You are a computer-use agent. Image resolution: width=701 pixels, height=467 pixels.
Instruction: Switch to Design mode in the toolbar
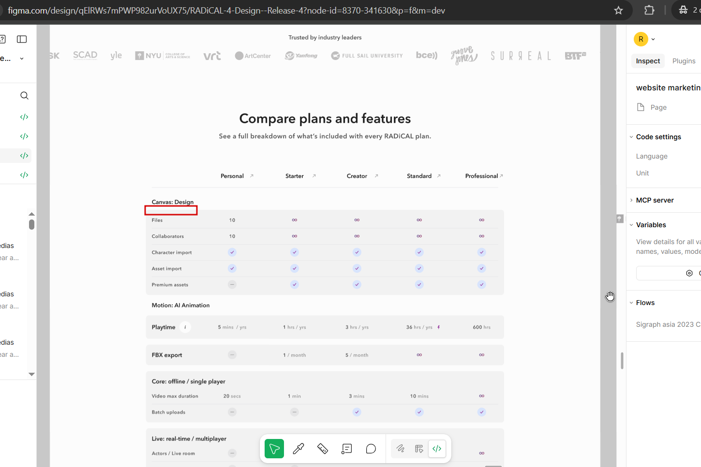click(x=419, y=449)
